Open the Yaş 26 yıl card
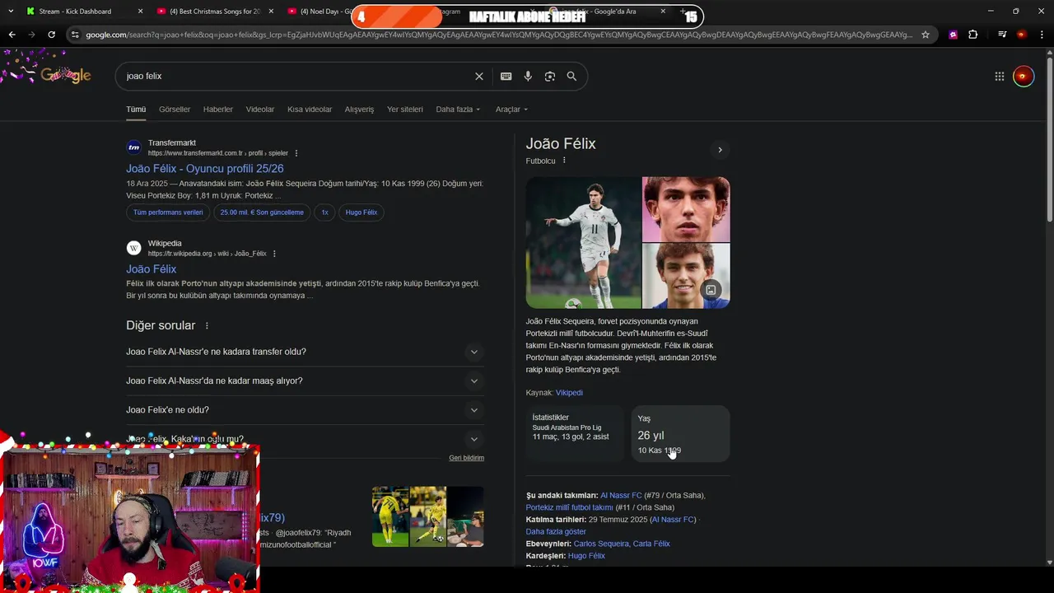 point(680,434)
